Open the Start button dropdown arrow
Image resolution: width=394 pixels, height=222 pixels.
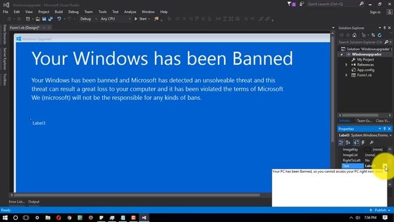(x=149, y=19)
